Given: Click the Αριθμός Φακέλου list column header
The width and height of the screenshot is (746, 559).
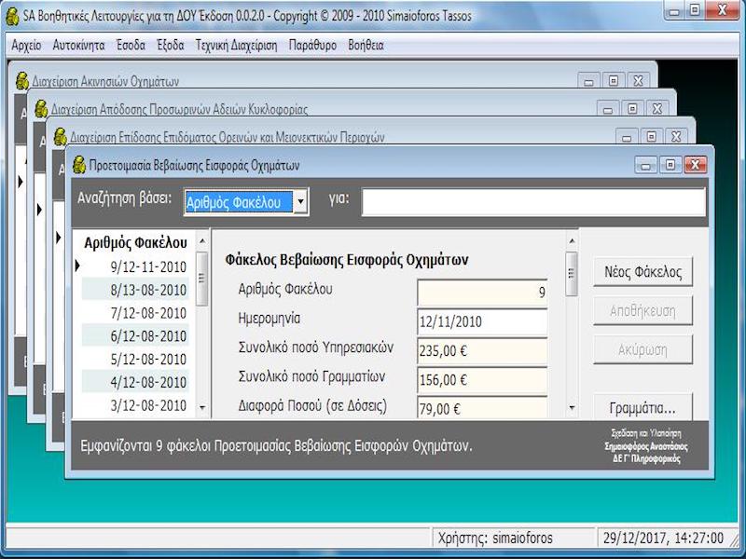Looking at the screenshot, I should tap(135, 243).
